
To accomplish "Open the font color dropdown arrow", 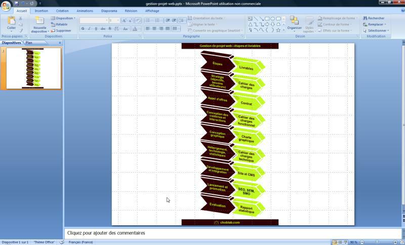I will click(x=139, y=29).
